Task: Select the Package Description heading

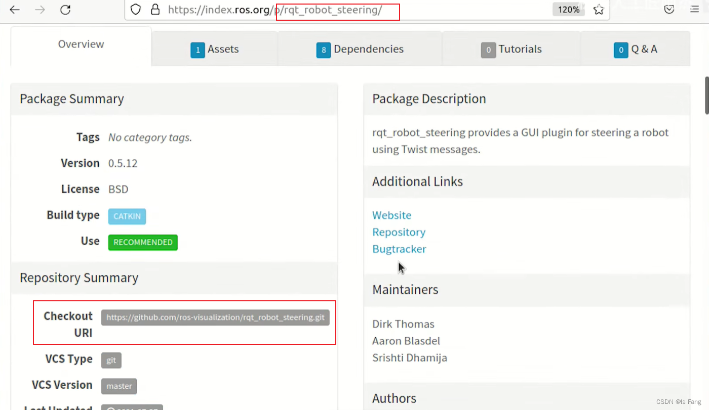Action: pos(429,99)
